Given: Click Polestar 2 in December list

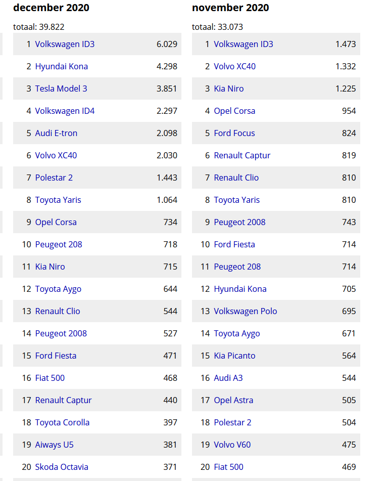Looking at the screenshot, I should pyautogui.click(x=54, y=178).
